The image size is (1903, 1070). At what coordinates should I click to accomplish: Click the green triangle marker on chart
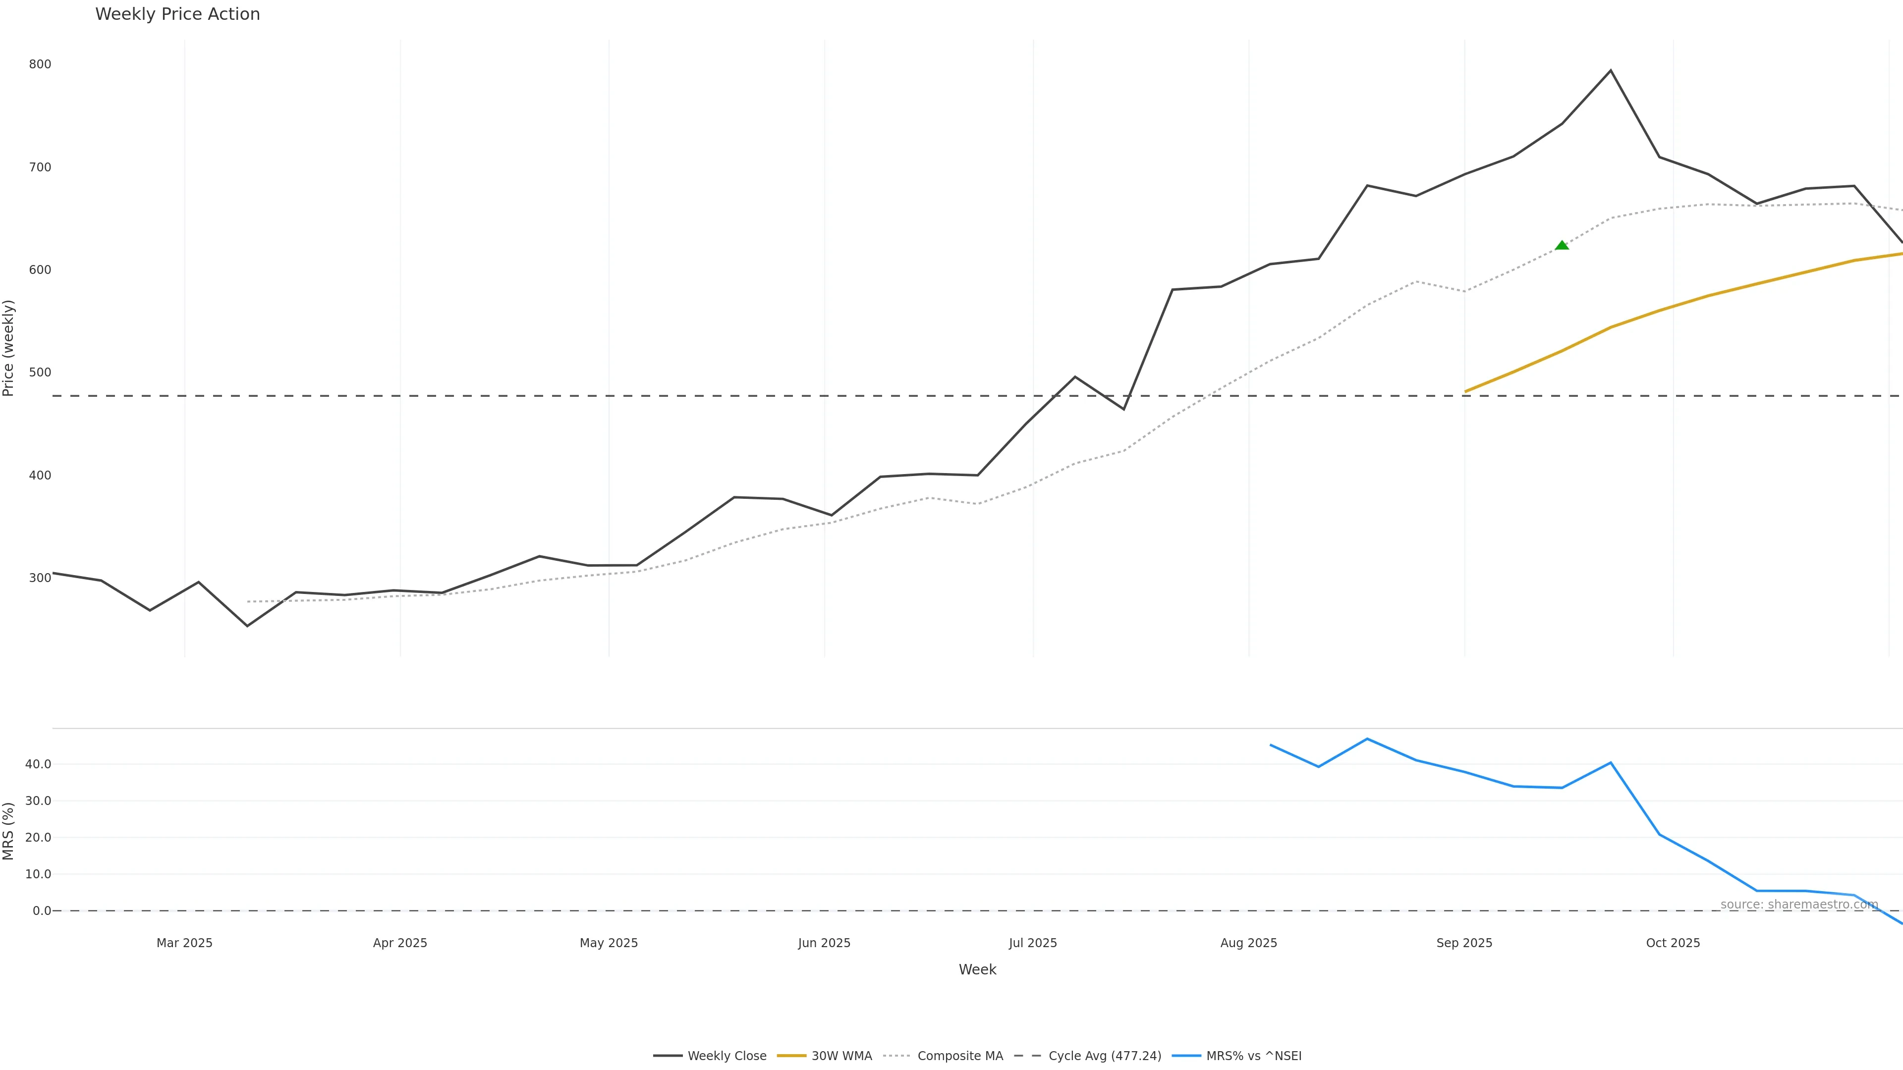pos(1562,246)
